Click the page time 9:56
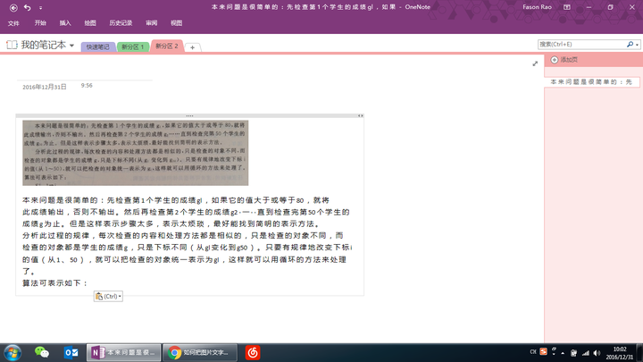 [87, 86]
